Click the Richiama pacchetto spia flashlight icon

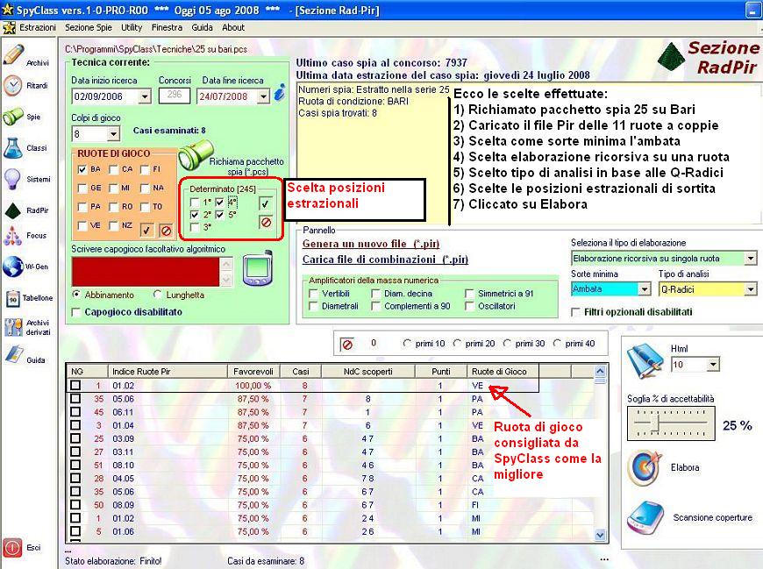click(196, 154)
